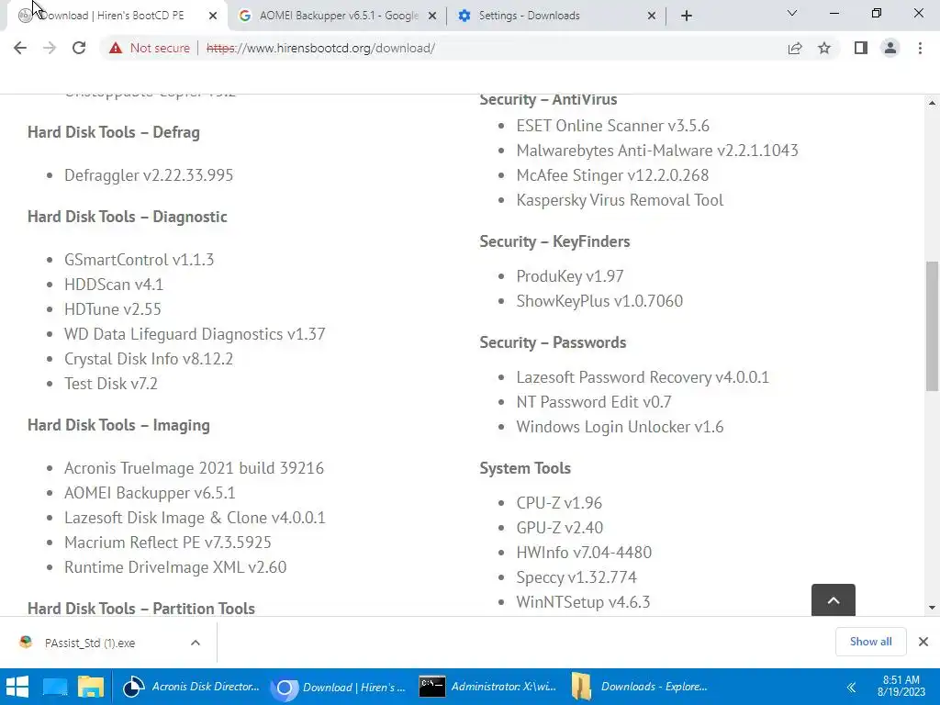Click Windows Login Unlocker v1.6

tap(620, 427)
